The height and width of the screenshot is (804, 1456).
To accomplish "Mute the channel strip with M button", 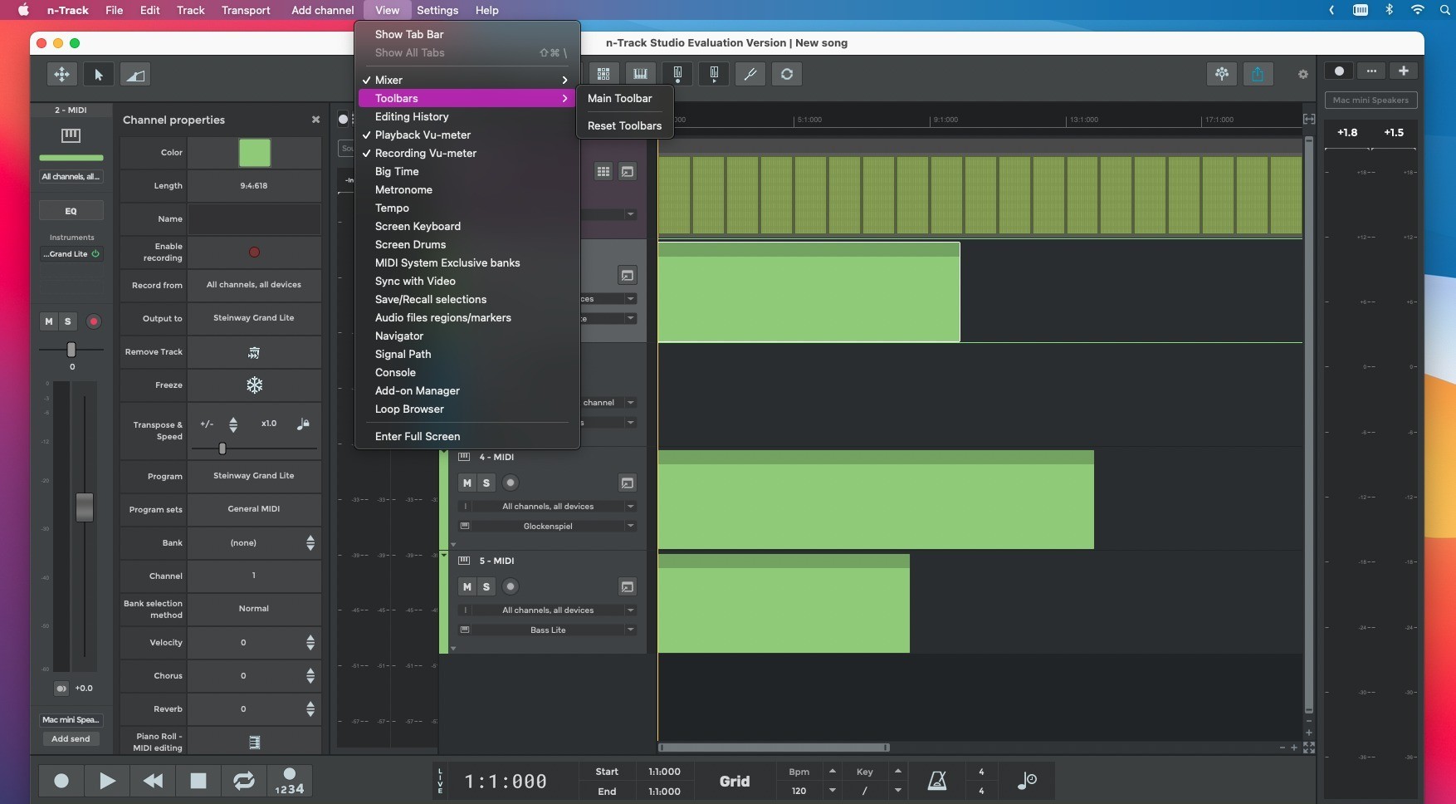I will pyautogui.click(x=49, y=321).
